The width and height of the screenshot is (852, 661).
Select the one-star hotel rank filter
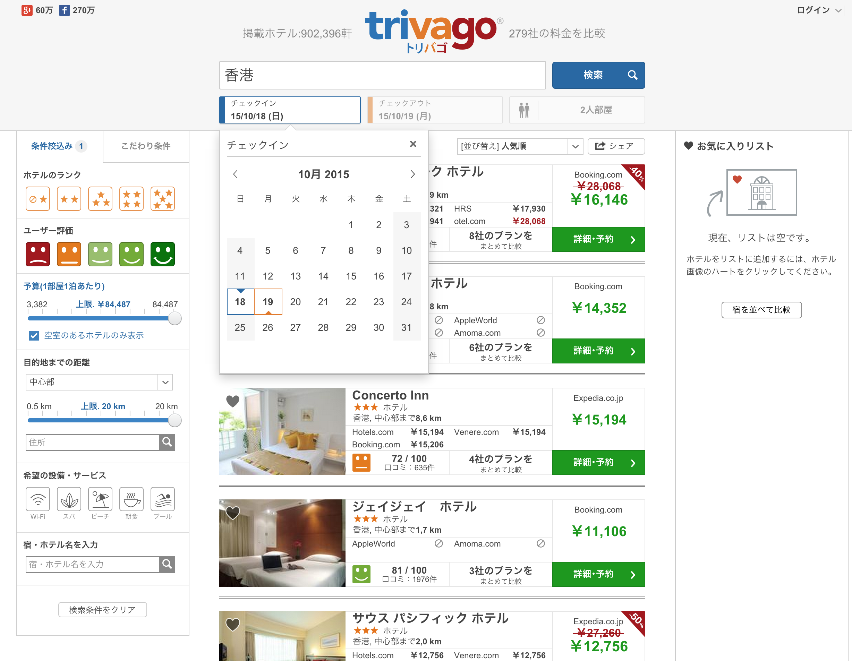click(x=38, y=199)
